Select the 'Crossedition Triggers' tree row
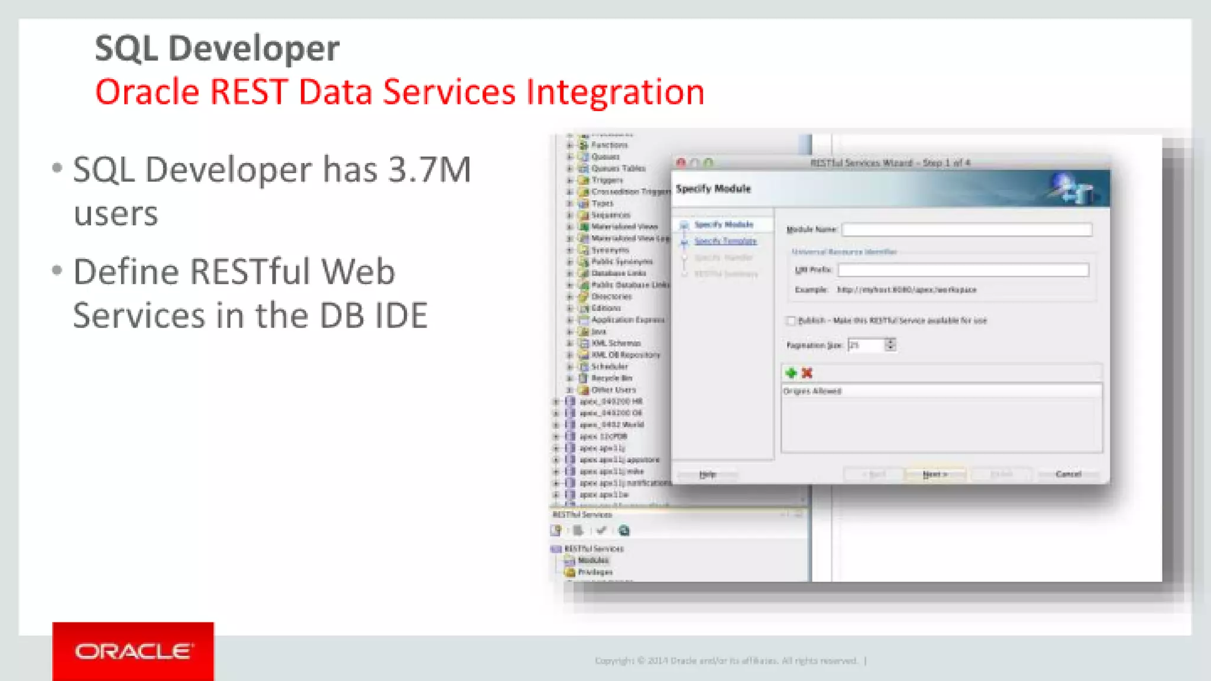Viewport: 1211px width, 681px height. point(630,192)
